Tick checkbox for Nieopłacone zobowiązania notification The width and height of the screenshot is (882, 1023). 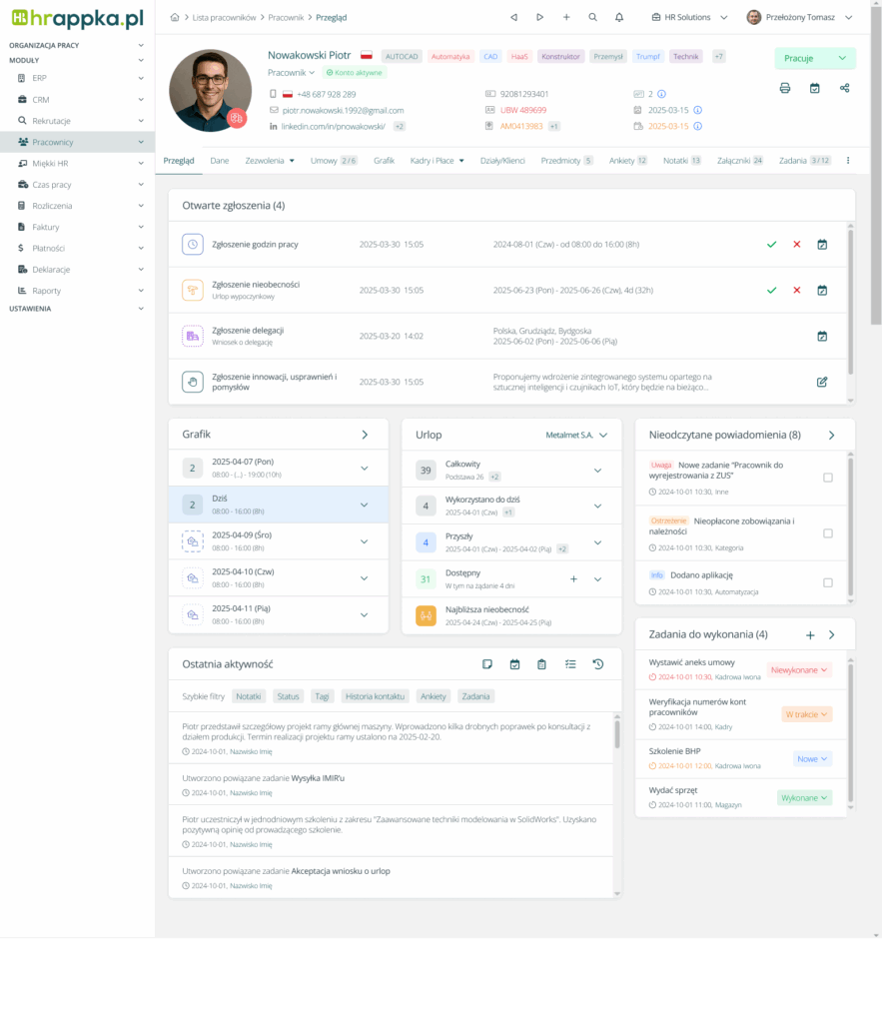click(827, 533)
